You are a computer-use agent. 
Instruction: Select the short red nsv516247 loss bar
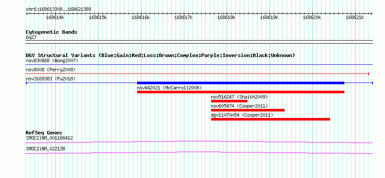pos(229,101)
